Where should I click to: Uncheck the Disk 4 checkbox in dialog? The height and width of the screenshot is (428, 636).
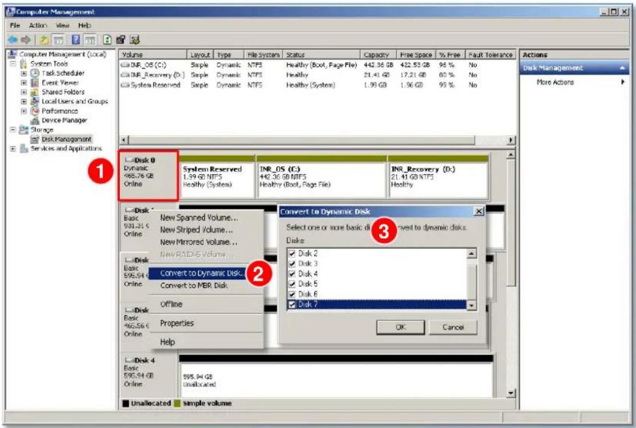292,274
